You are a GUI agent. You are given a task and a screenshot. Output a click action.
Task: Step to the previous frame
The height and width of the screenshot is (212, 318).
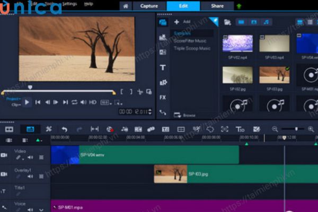click(48, 102)
